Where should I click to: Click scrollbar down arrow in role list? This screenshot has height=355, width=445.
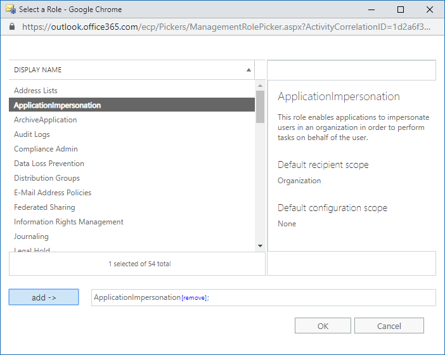(260, 245)
